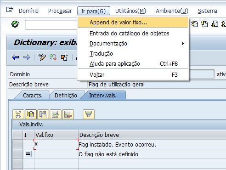This screenshot has height=170, width=226.
Task: Select the Interv.vals. tab
Action: 103,96
